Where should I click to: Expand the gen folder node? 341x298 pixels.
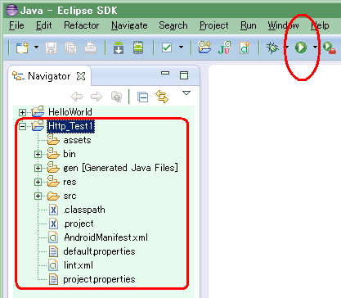coord(38,169)
